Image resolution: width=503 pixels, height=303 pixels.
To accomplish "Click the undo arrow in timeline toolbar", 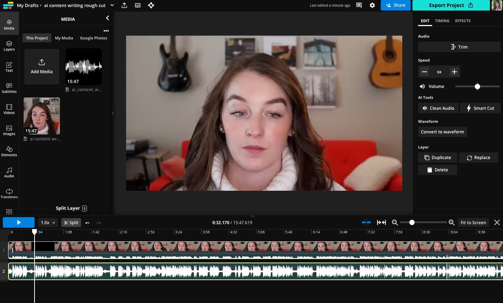I will pyautogui.click(x=87, y=223).
